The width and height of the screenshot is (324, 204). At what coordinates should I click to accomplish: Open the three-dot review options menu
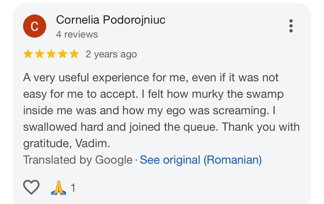click(x=291, y=26)
